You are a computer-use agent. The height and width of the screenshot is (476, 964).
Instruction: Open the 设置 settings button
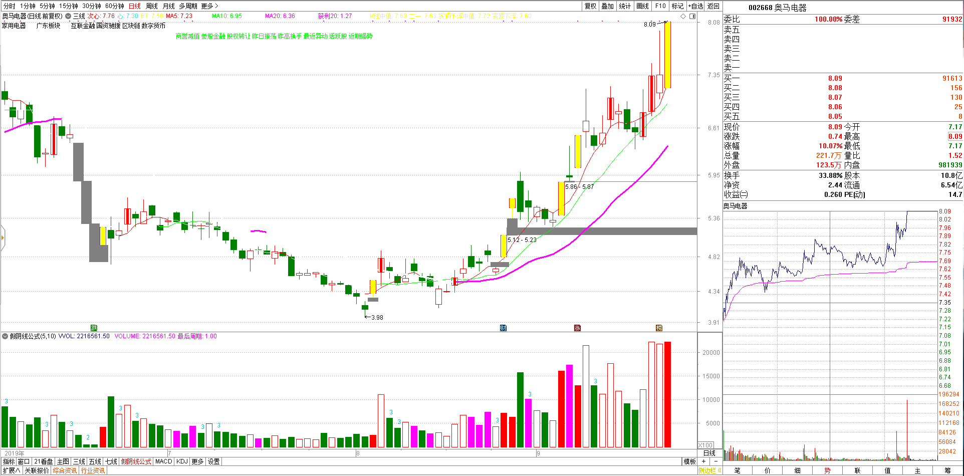(x=214, y=461)
